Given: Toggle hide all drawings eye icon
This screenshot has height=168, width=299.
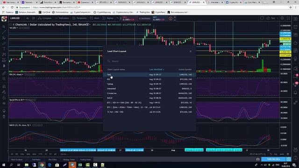Looking at the screenshot, I should (x=4, y=104).
